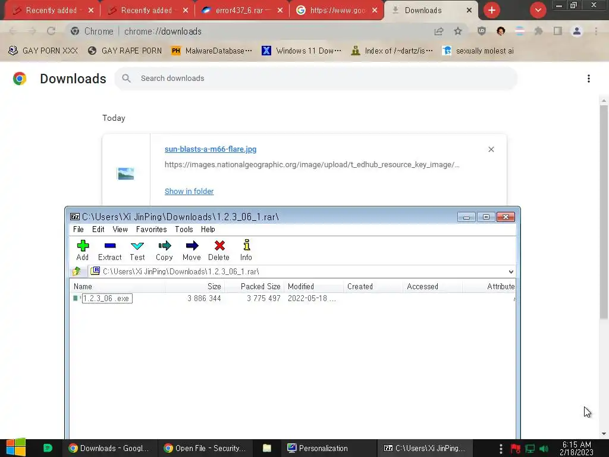Run the Test archive tool
The width and height of the screenshot is (609, 457).
(137, 250)
